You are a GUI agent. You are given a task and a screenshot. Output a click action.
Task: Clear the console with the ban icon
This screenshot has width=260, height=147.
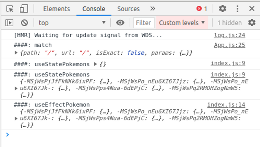point(25,23)
